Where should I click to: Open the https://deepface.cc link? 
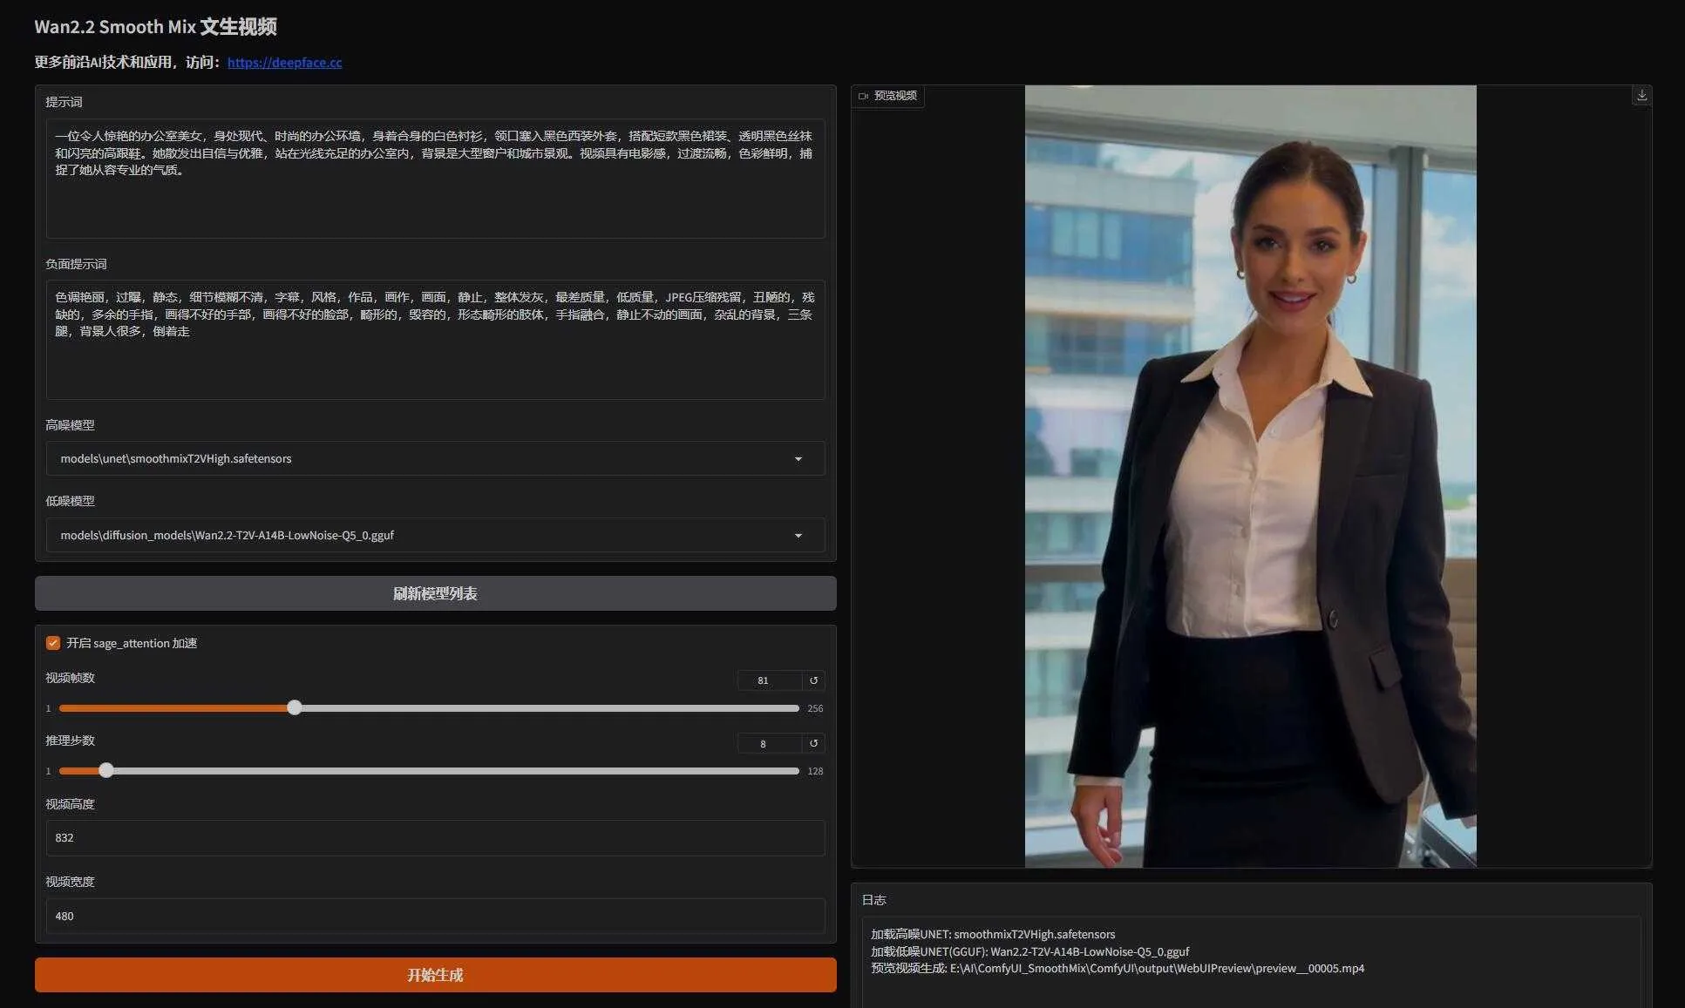(x=284, y=63)
